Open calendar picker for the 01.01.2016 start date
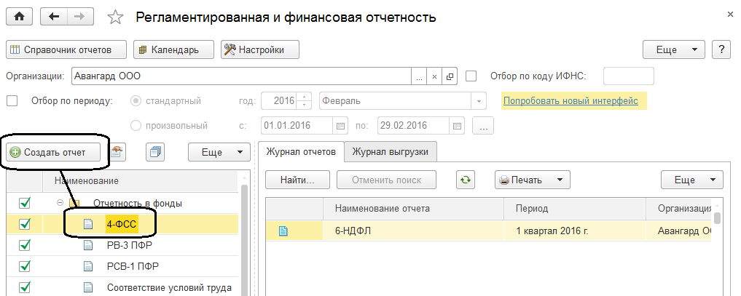741x296 pixels. pyautogui.click(x=340, y=125)
